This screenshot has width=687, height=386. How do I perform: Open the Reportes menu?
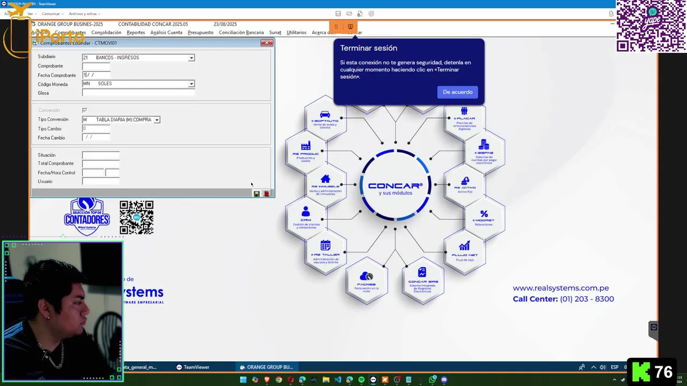pyautogui.click(x=136, y=33)
